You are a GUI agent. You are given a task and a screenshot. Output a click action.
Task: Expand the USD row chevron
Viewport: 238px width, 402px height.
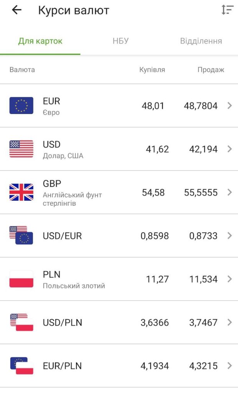click(230, 149)
